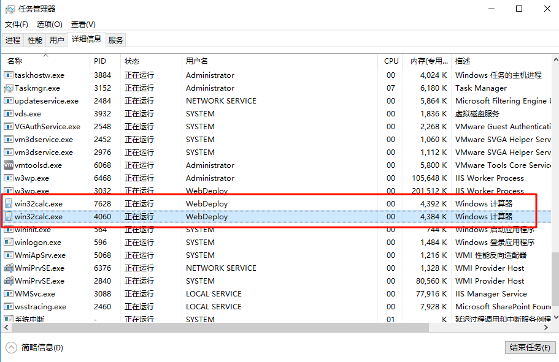Sort by the CPU column header
This screenshot has width=559, height=362.
[391, 61]
